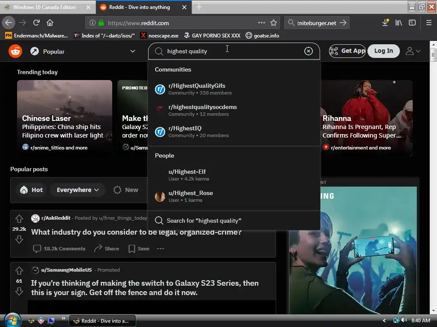Expand the Popular feed dropdown
The height and width of the screenshot is (327, 437).
coord(133,51)
